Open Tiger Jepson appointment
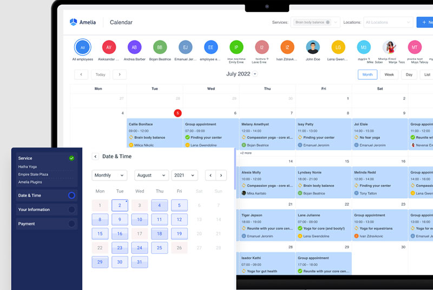 267,225
